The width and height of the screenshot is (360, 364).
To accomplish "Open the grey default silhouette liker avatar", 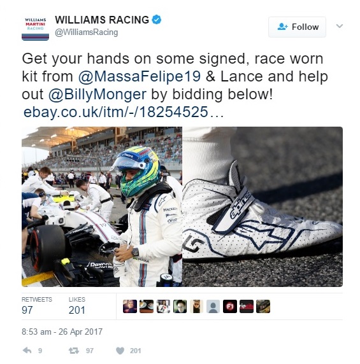I will [x=213, y=307].
